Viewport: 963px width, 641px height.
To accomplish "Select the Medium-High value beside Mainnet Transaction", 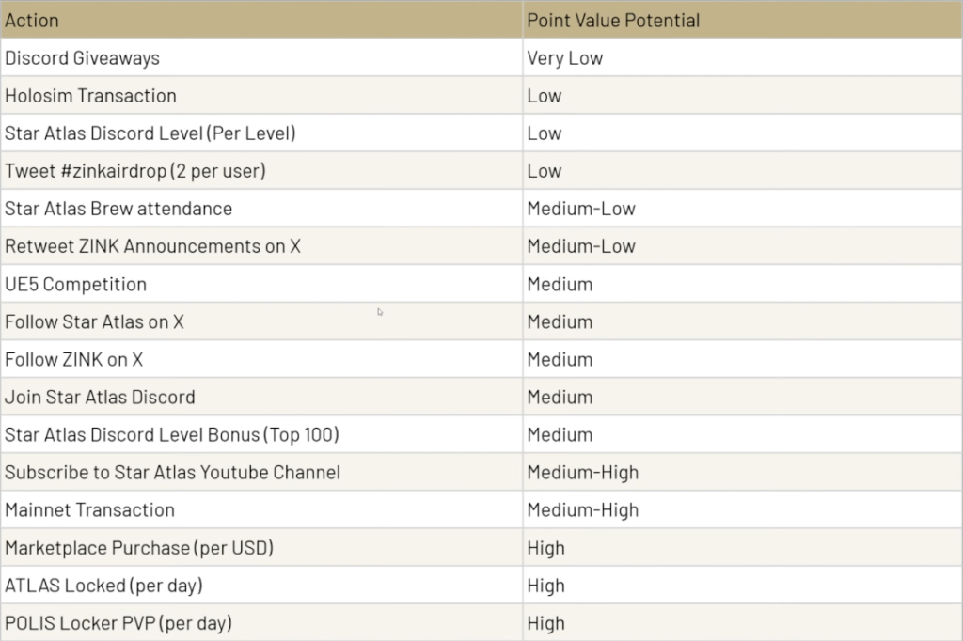I will click(582, 509).
